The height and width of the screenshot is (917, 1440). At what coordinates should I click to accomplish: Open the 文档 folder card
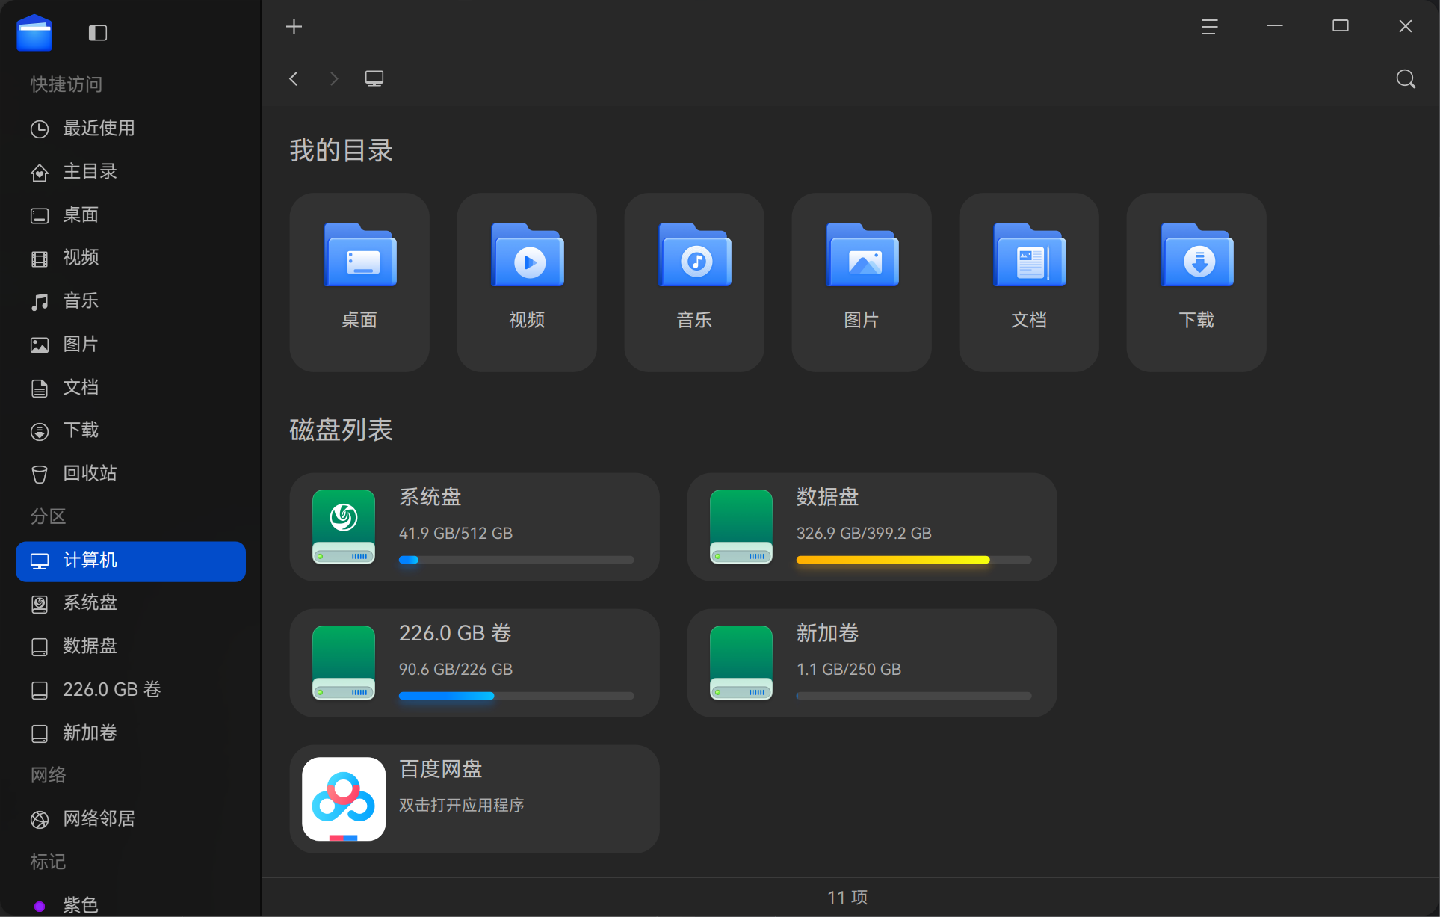coord(1029,282)
